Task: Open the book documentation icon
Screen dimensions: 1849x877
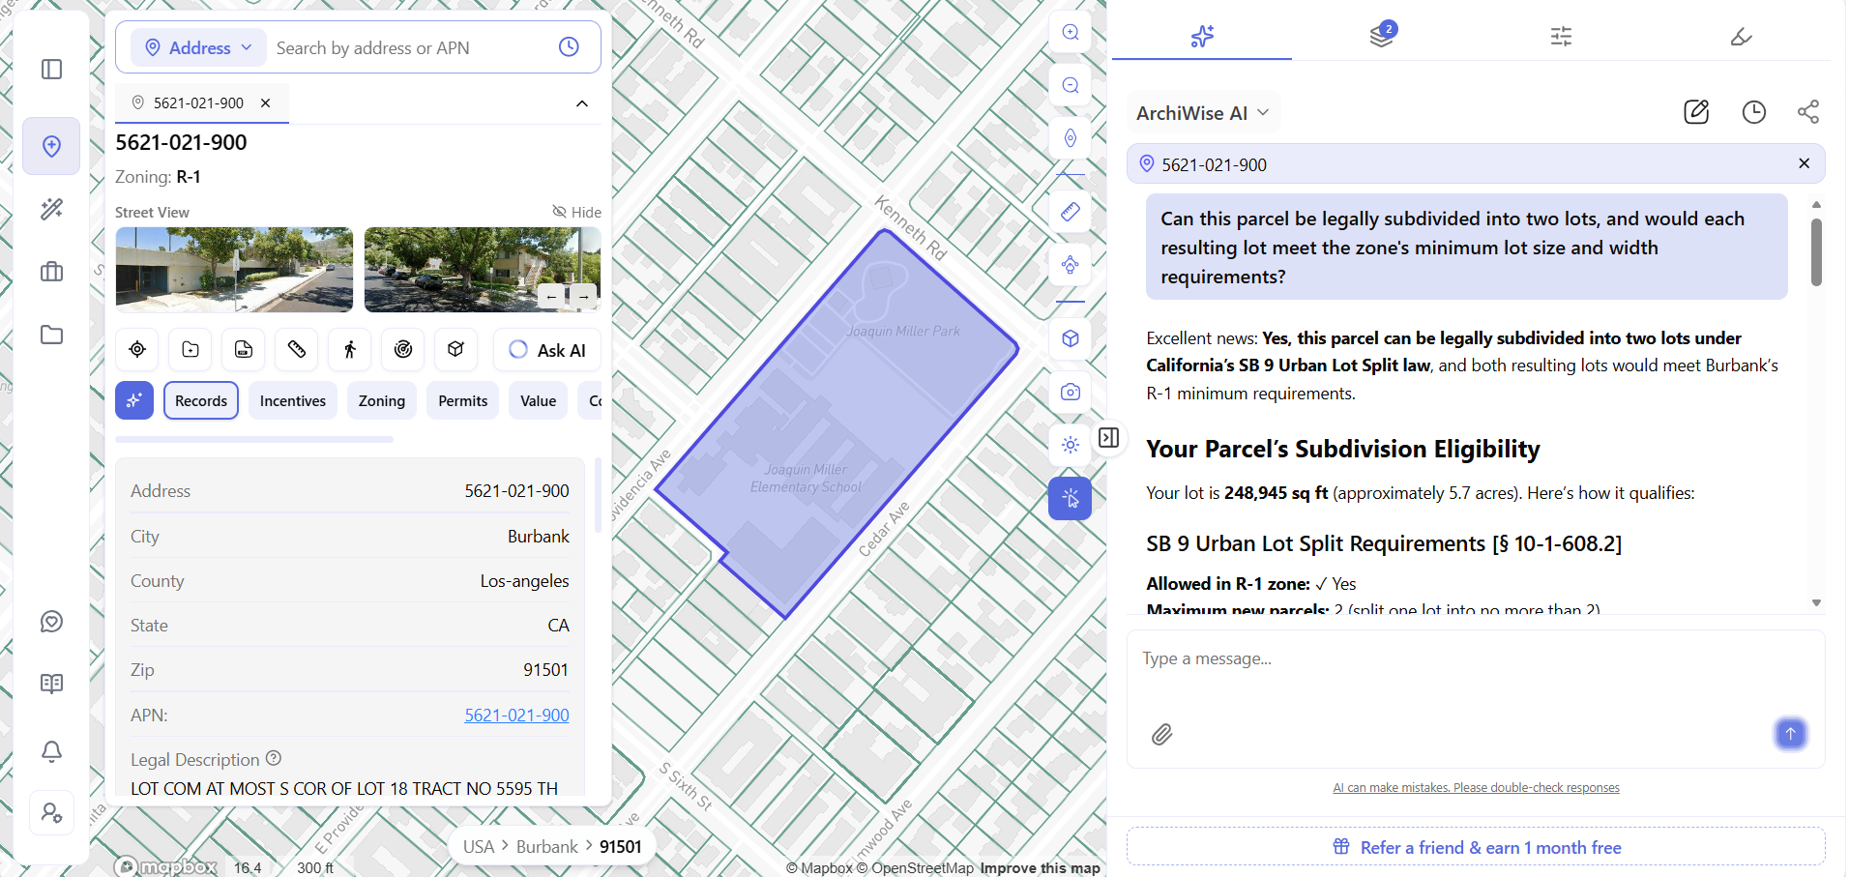Action: click(51, 684)
